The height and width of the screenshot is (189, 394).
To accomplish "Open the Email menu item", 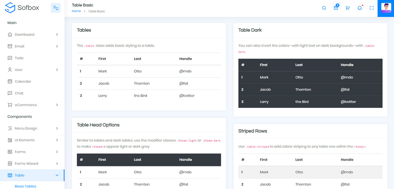I will coord(32,46).
